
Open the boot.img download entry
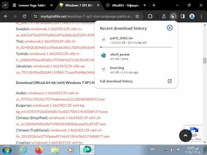point(136,70)
